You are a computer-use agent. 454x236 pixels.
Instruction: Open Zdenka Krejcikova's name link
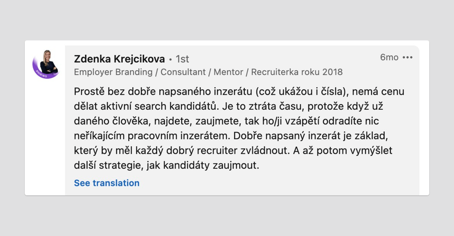pos(119,59)
